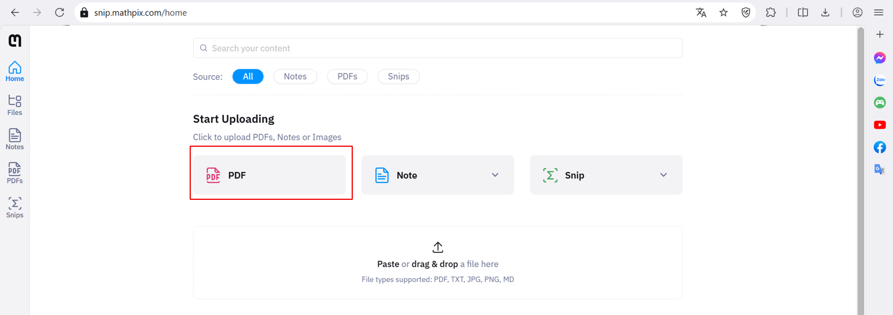Image resolution: width=893 pixels, height=315 pixels.
Task: Open the PDFs sidebar section
Action: point(15,173)
